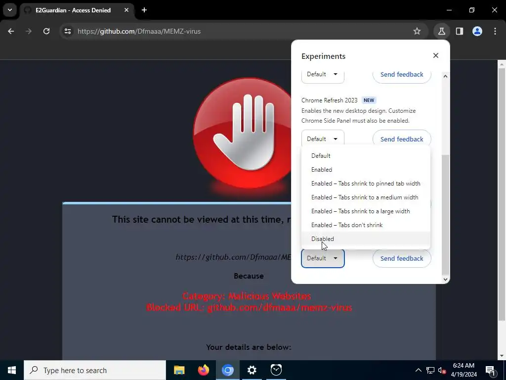This screenshot has width=506, height=380.
Task: Select the Disabled option
Action: tap(366, 239)
